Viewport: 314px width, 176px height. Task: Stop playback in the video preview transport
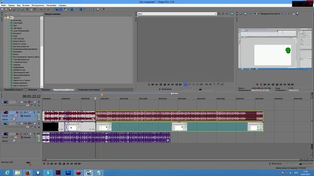(277, 85)
